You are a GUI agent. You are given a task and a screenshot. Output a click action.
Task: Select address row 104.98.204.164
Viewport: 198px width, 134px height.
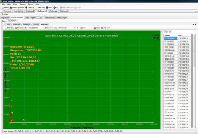[177, 50]
